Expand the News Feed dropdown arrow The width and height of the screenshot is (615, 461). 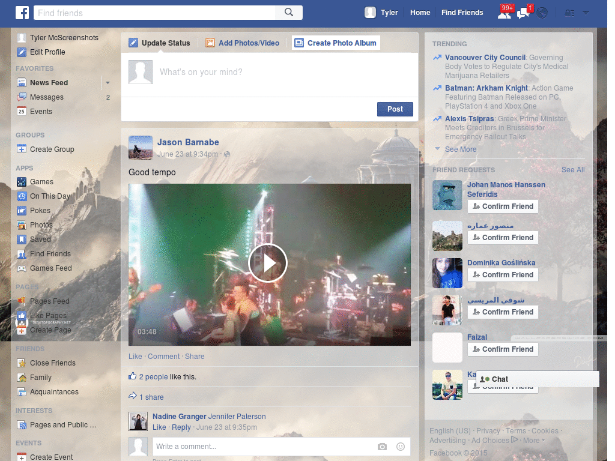pos(108,82)
